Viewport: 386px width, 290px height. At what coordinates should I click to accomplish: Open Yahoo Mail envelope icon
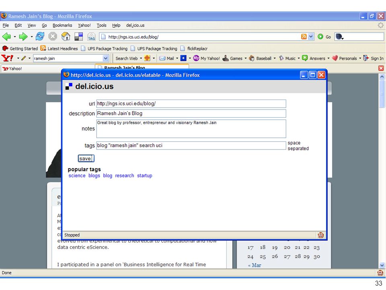pyautogui.click(x=162, y=58)
